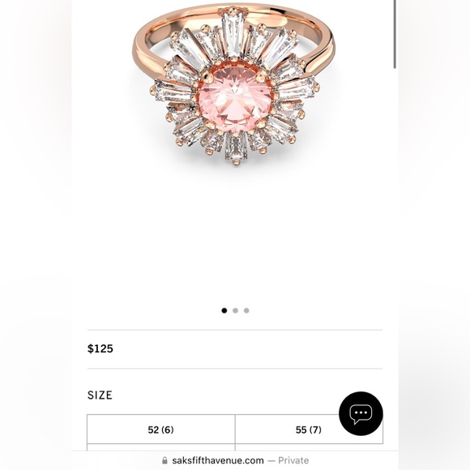Click the pink center stone of the ring
This screenshot has height=470, width=470.
coord(236,99)
